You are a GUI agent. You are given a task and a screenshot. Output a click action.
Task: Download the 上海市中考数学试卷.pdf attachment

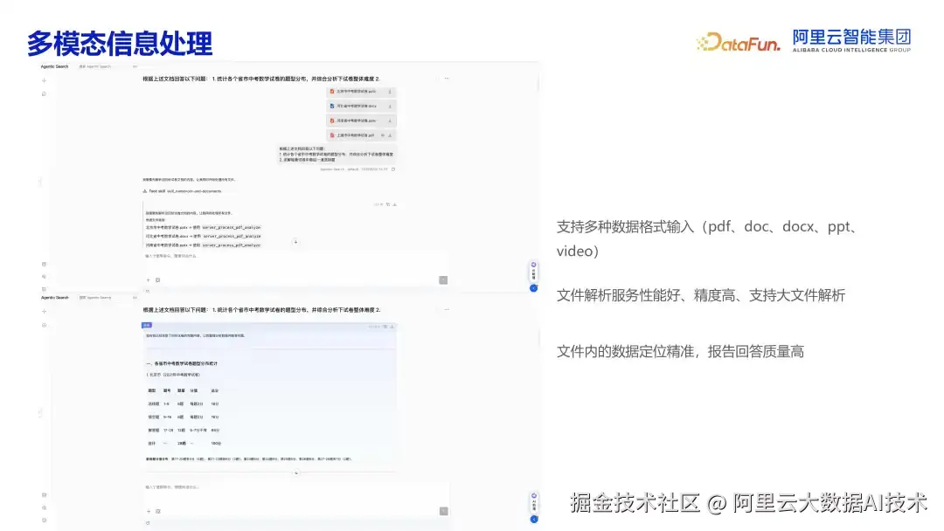click(x=390, y=135)
